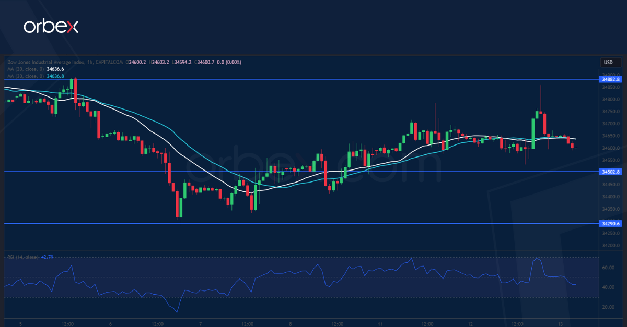Screen dimensions: 627x327
Task: Click the 34882.8 price level tag
Action: click(x=610, y=79)
